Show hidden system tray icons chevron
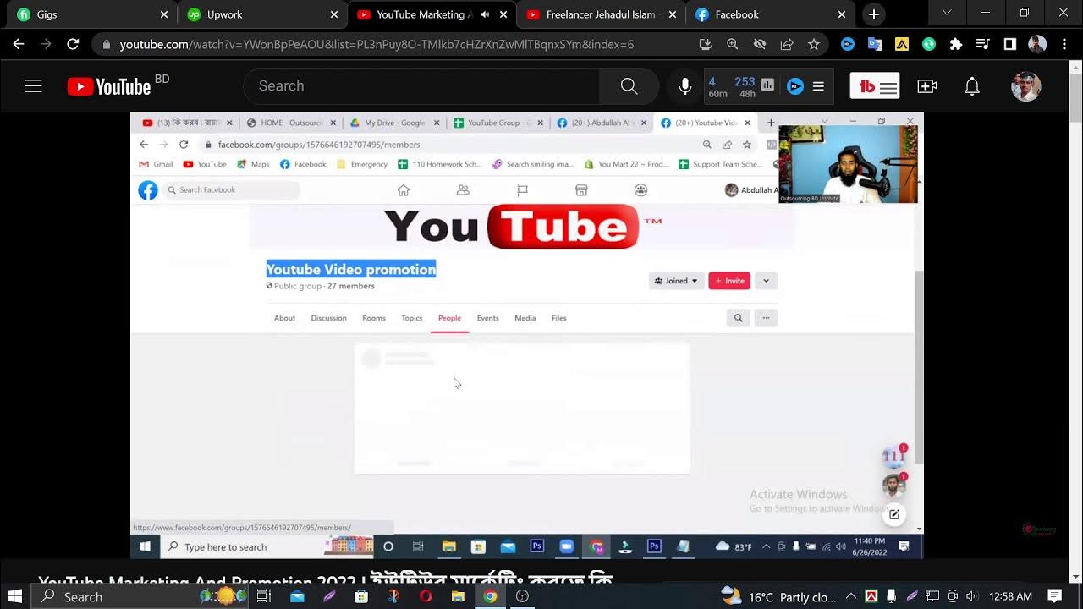 tap(851, 596)
